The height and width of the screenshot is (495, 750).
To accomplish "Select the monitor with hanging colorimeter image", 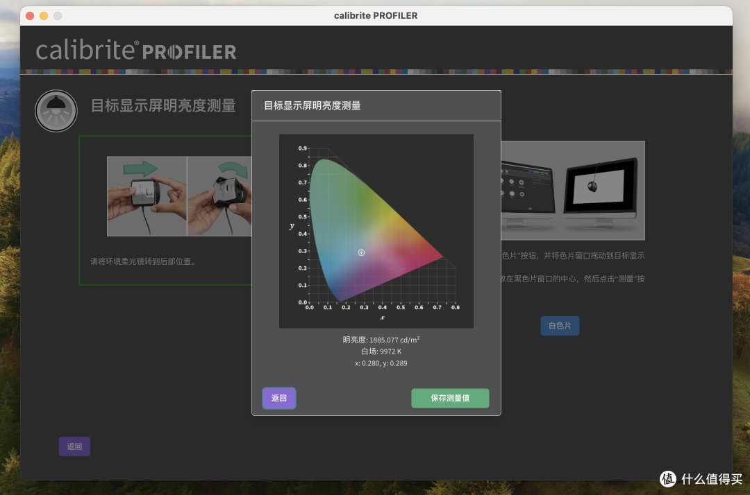I will [x=600, y=191].
